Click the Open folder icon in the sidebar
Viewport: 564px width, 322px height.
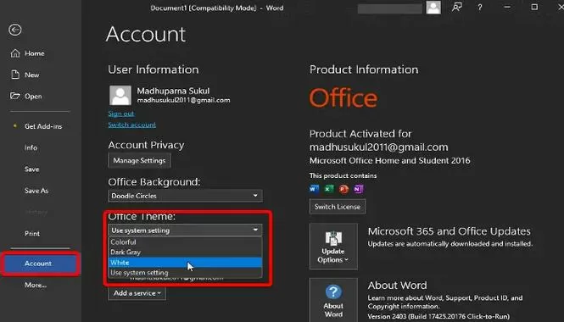coord(15,96)
